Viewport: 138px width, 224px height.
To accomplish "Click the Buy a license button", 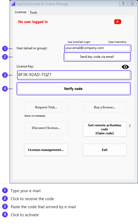I will (x=105, y=107).
